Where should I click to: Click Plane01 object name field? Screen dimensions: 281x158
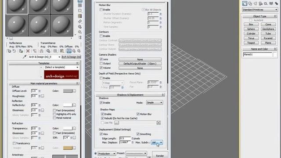pyautogui.click(x=258, y=54)
